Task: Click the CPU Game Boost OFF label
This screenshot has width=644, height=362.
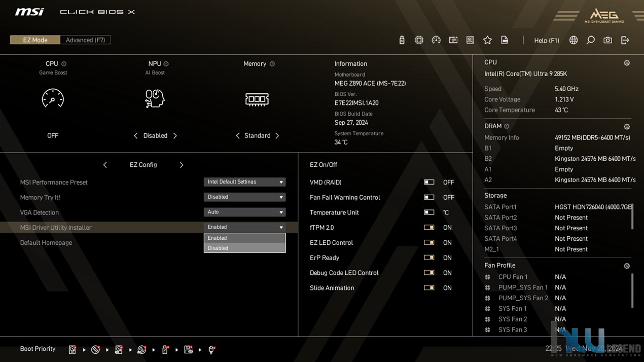Action: coord(53,136)
